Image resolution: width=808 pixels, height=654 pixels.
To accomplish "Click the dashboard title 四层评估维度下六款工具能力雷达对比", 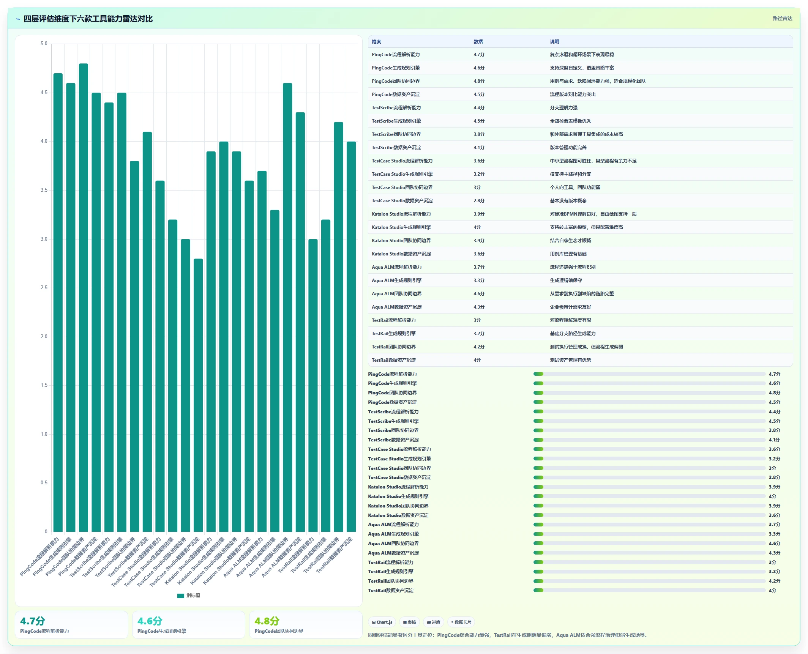I will (x=88, y=19).
